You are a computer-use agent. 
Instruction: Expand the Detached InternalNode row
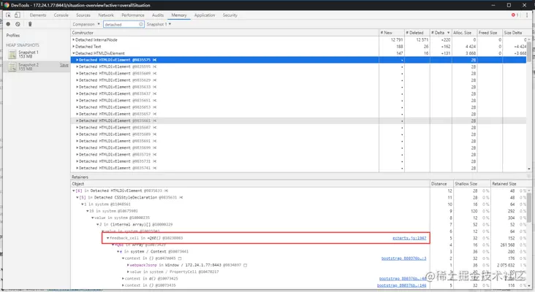73,40
